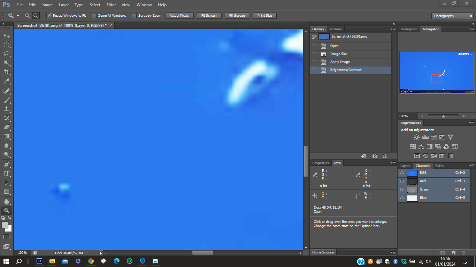
Task: Switch to the Layers tab
Action: tap(405, 166)
